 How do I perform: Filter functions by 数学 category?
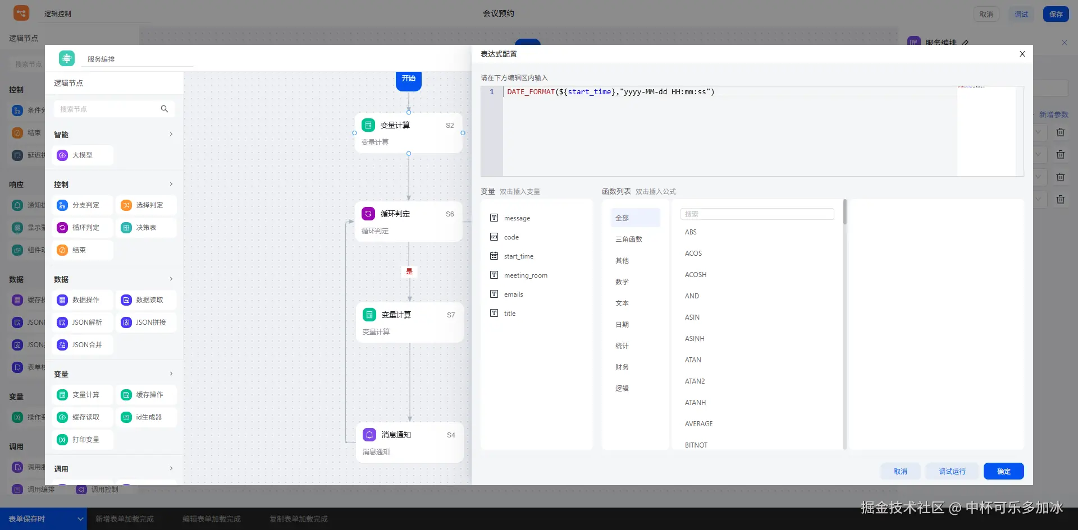tap(635, 282)
